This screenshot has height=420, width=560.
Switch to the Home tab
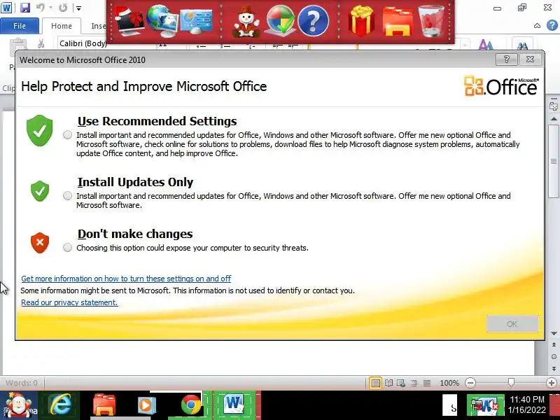[x=62, y=26]
